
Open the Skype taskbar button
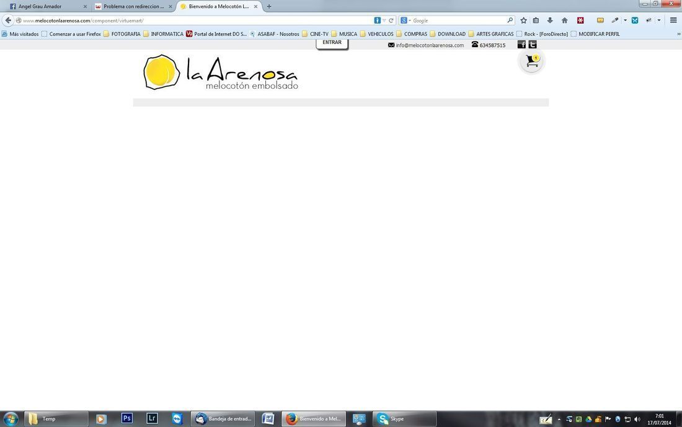tap(404, 419)
